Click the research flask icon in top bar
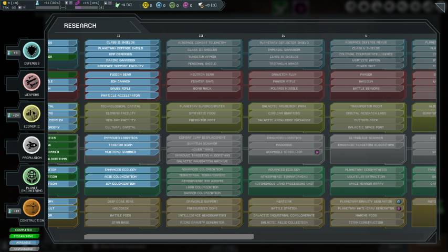The image size is (448, 252). pos(38,3)
